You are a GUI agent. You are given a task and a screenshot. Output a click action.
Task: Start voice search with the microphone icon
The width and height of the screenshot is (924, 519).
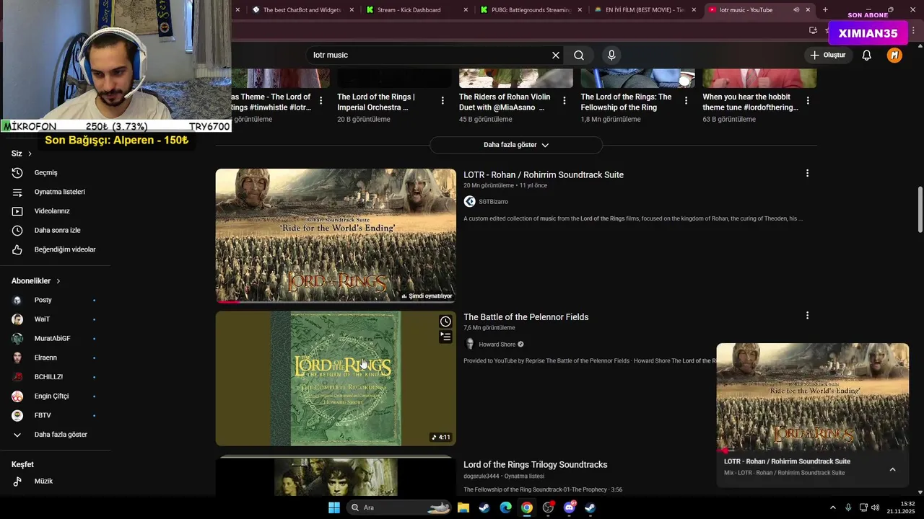click(x=611, y=55)
